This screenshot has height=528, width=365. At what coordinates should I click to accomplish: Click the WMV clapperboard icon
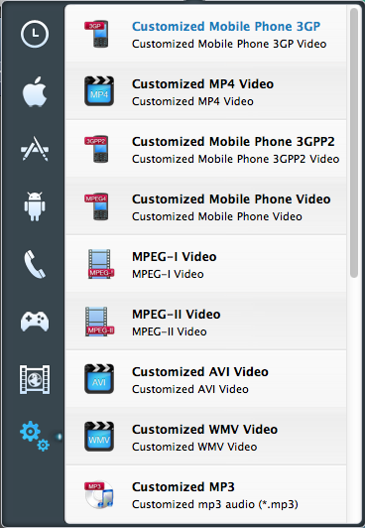click(x=99, y=437)
